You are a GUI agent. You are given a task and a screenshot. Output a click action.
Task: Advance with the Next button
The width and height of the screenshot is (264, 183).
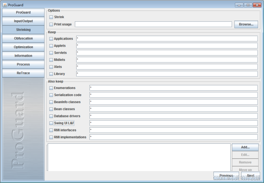[x=251, y=176]
